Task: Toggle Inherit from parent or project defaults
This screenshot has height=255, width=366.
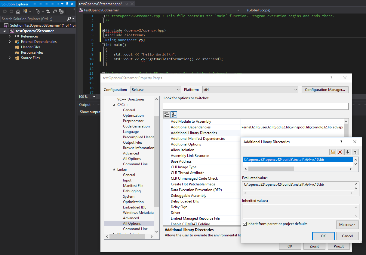Action: tap(245, 223)
